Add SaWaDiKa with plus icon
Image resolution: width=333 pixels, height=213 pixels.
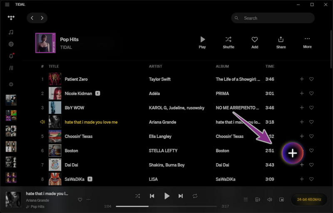[302, 179]
